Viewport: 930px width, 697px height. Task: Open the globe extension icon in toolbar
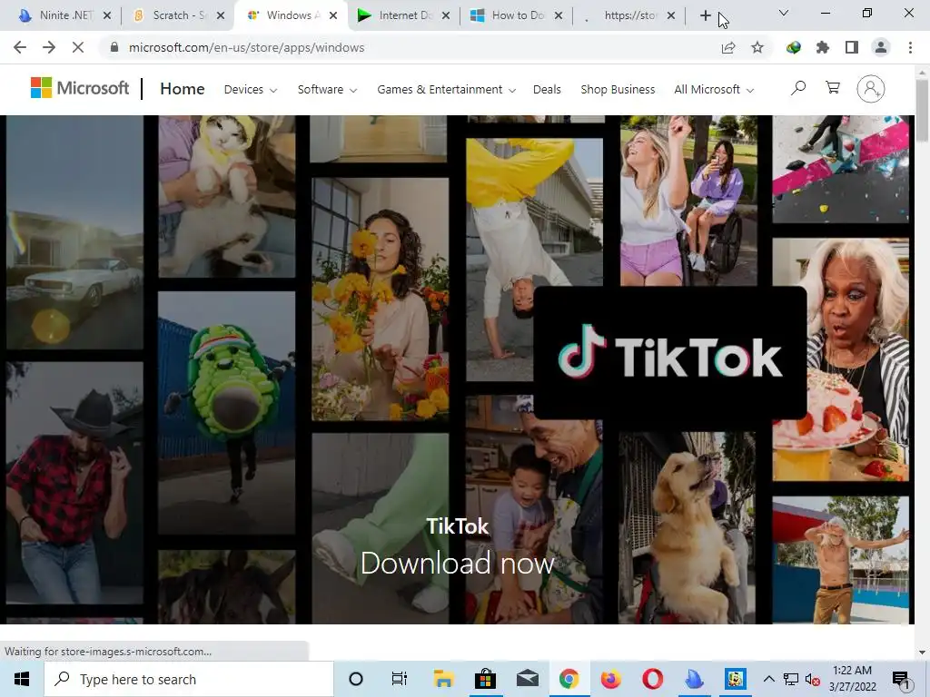point(794,47)
